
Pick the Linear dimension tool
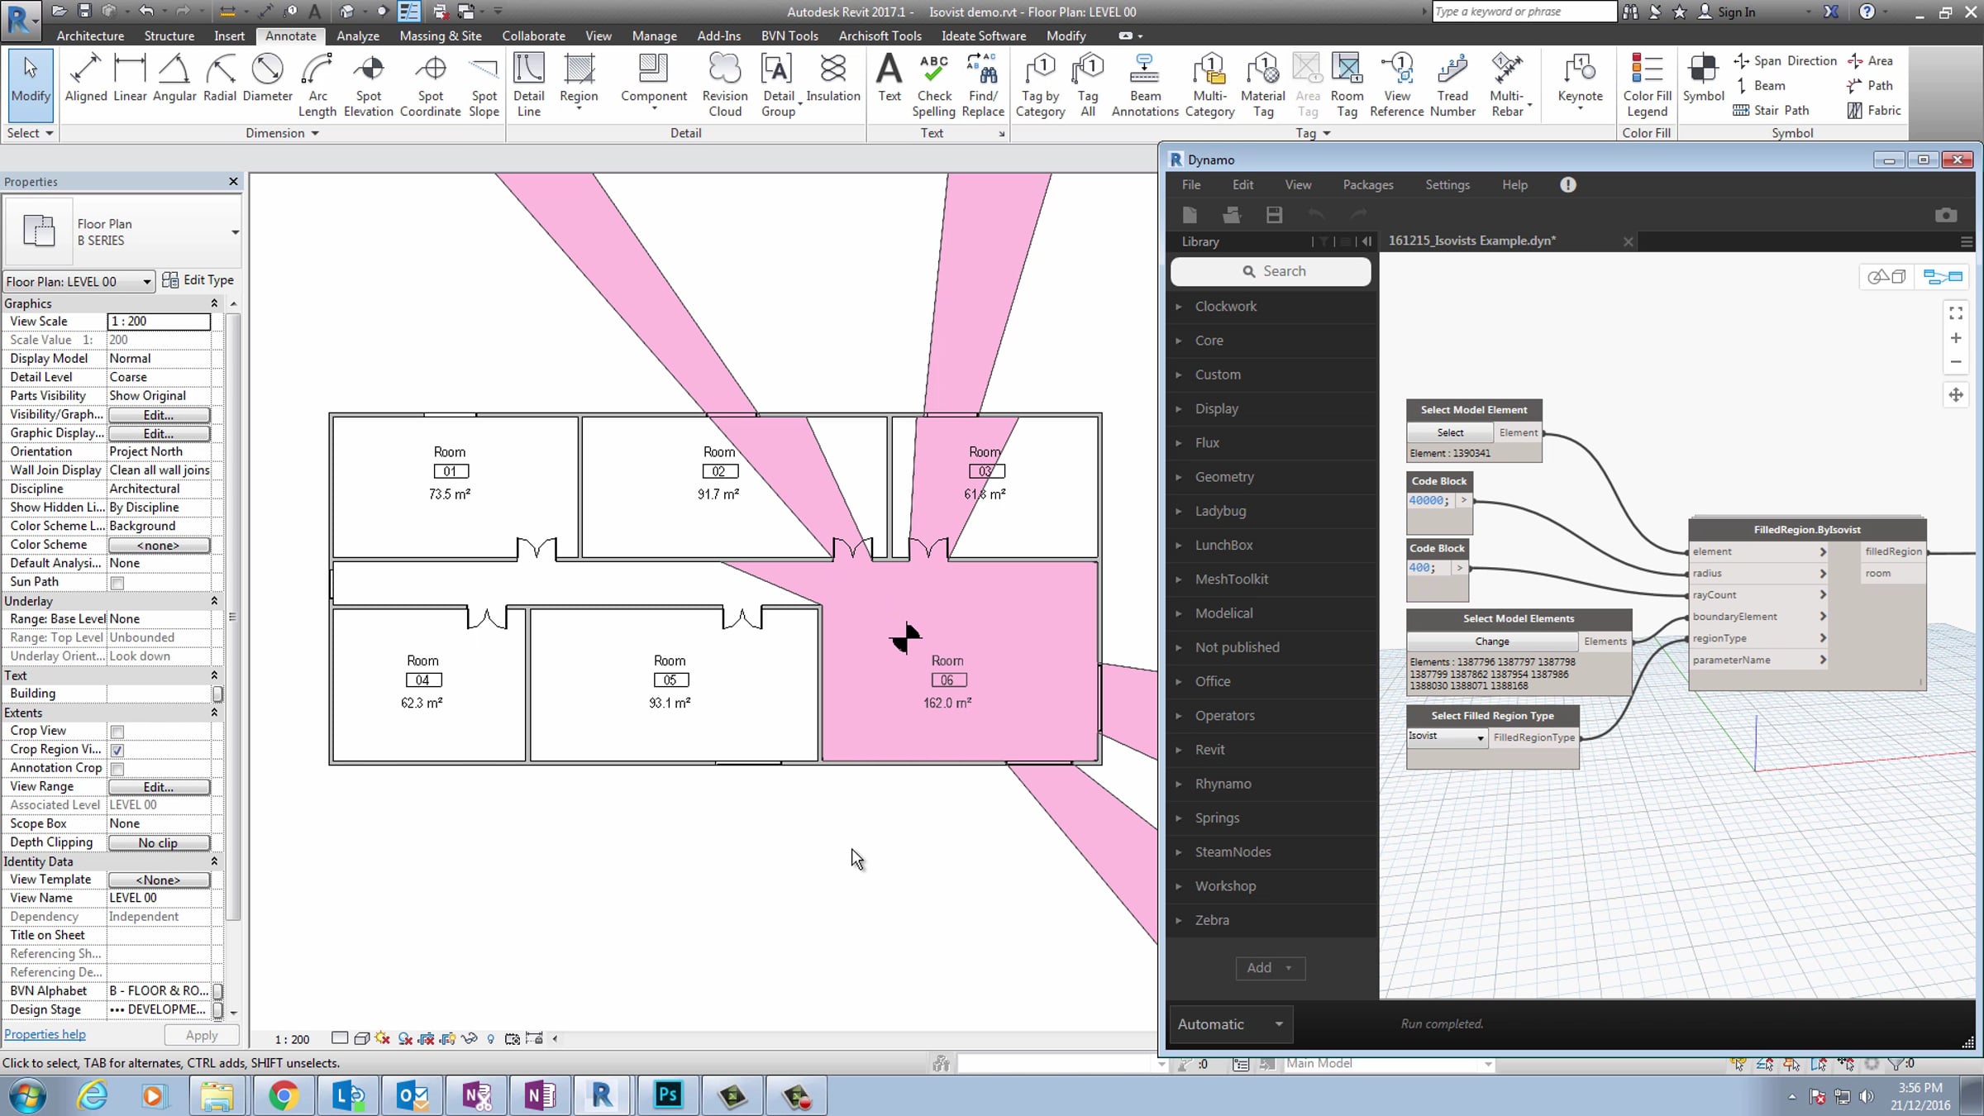tap(130, 79)
